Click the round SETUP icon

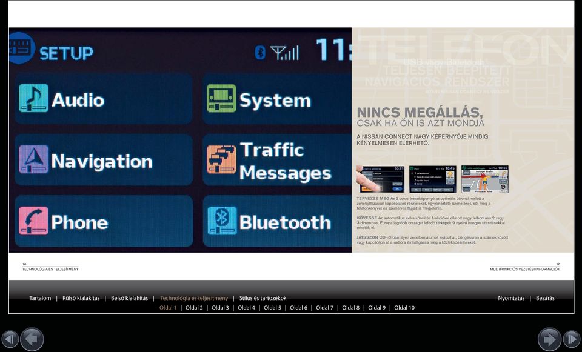click(x=22, y=48)
